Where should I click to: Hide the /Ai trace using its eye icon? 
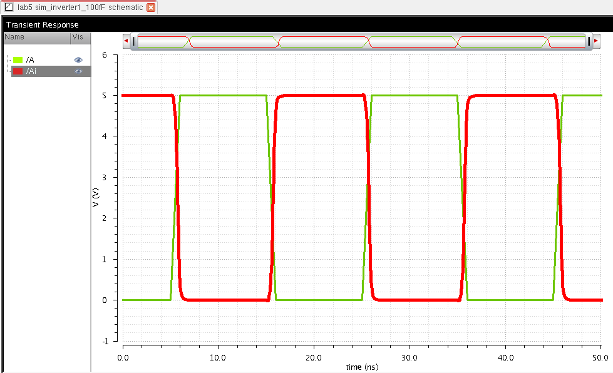coord(78,71)
